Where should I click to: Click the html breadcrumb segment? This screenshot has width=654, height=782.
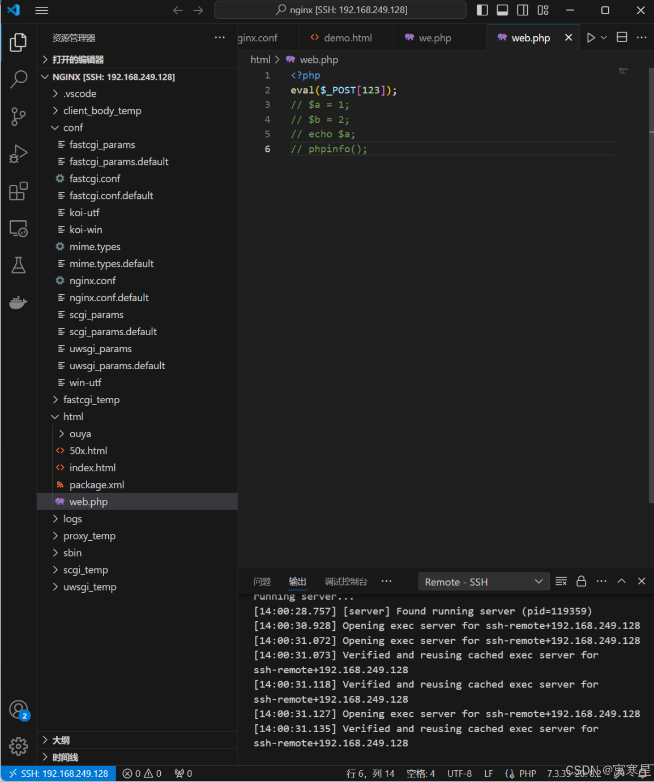point(260,59)
